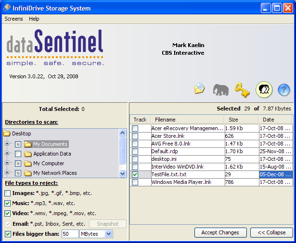The height and width of the screenshot is (243, 296).
Task: Toggle the My Documents directory checkbox
Action: coord(18,144)
